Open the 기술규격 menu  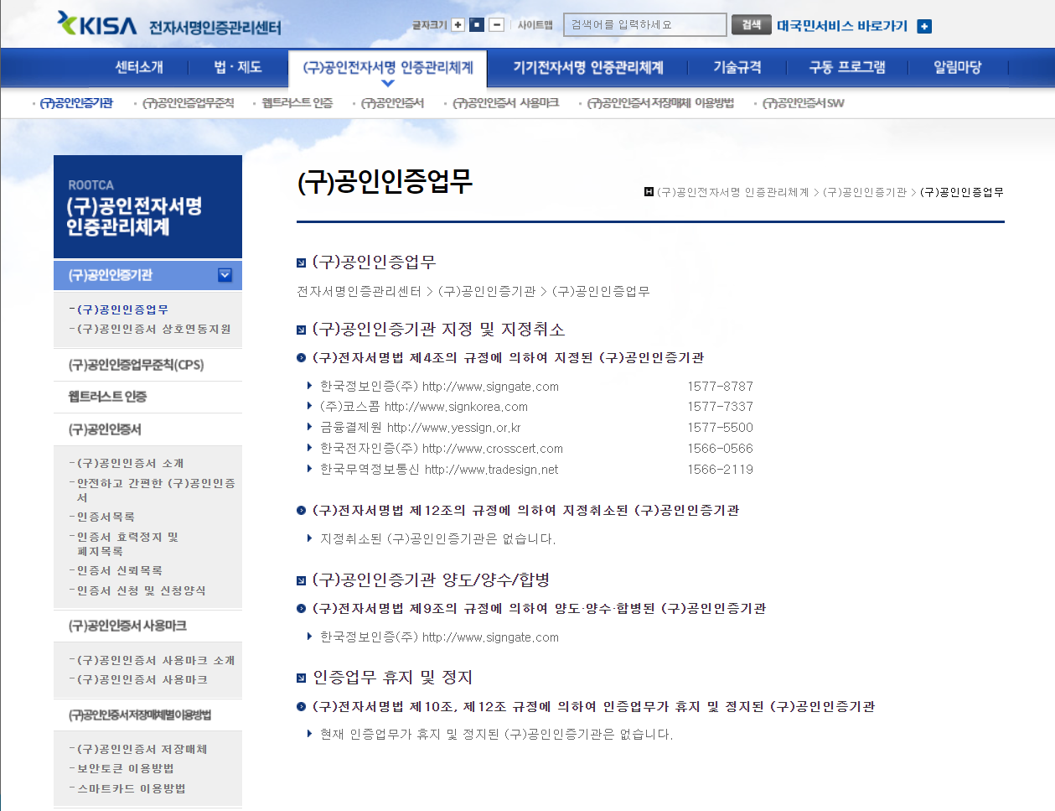[737, 67]
